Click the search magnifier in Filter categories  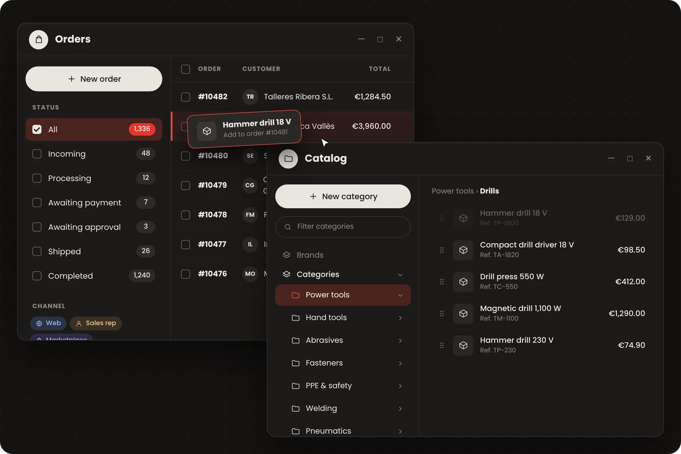point(288,227)
